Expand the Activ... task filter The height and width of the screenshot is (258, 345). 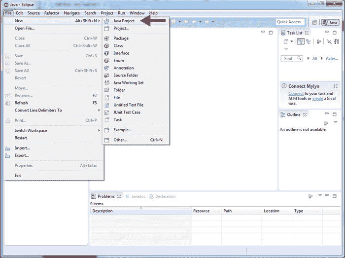(322, 59)
